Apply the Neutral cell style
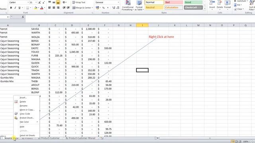Screen dimensions: 255x143 [154, 8]
